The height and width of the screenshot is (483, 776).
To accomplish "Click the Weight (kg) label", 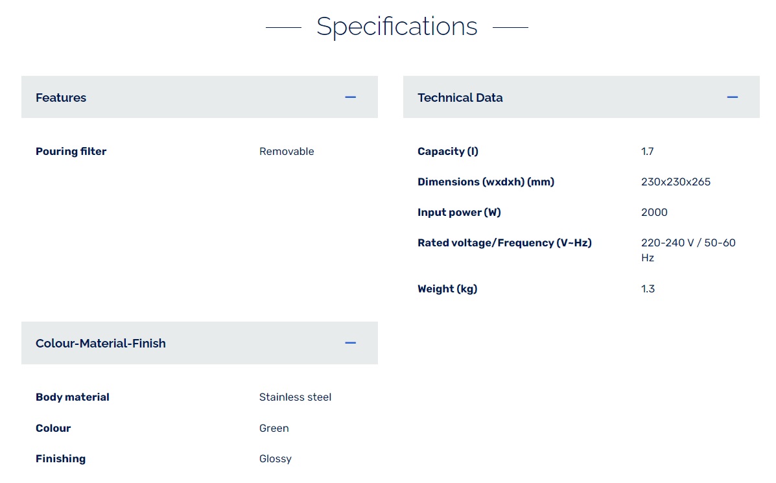I will point(447,289).
